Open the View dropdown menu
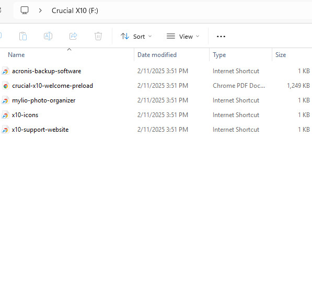The image size is (312, 287). [x=183, y=37]
